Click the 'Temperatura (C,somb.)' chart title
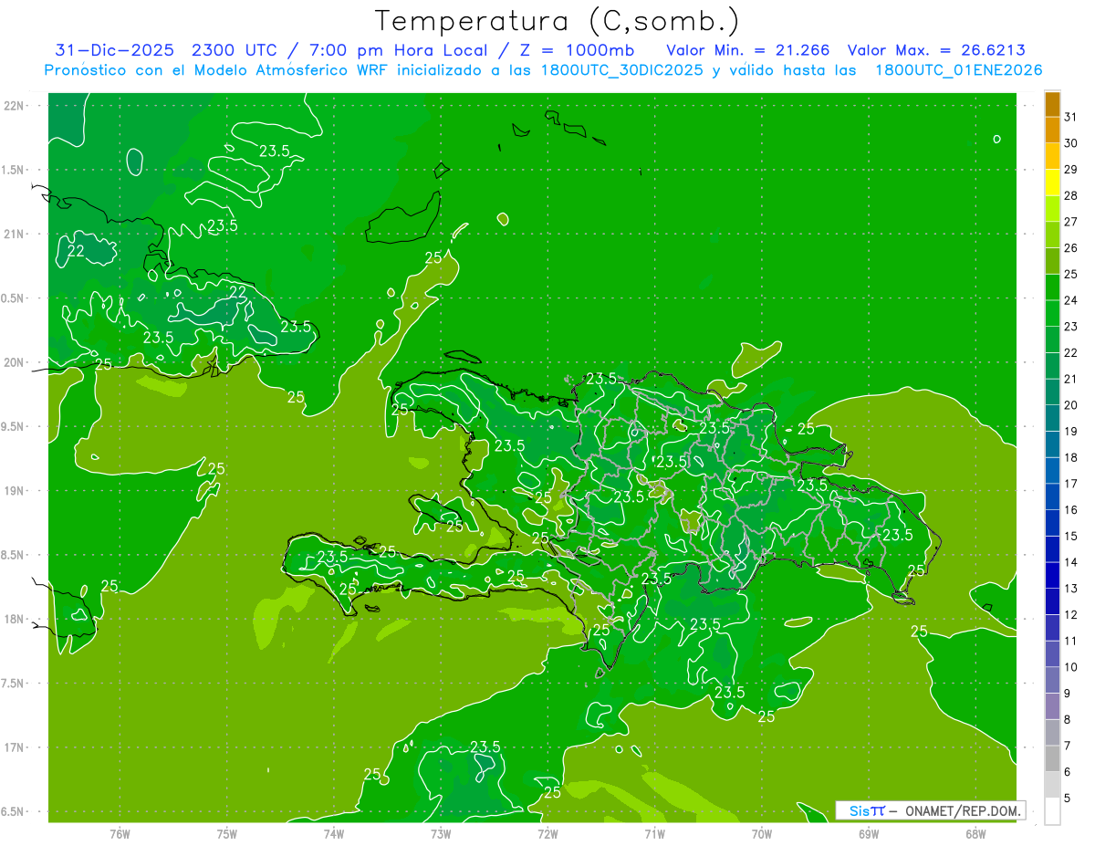 558,22
